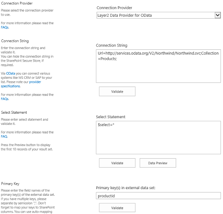Image resolution: width=223 pixels, height=214 pixels.
Task: Focus the primary key field containing productid
Action: tap(158, 196)
